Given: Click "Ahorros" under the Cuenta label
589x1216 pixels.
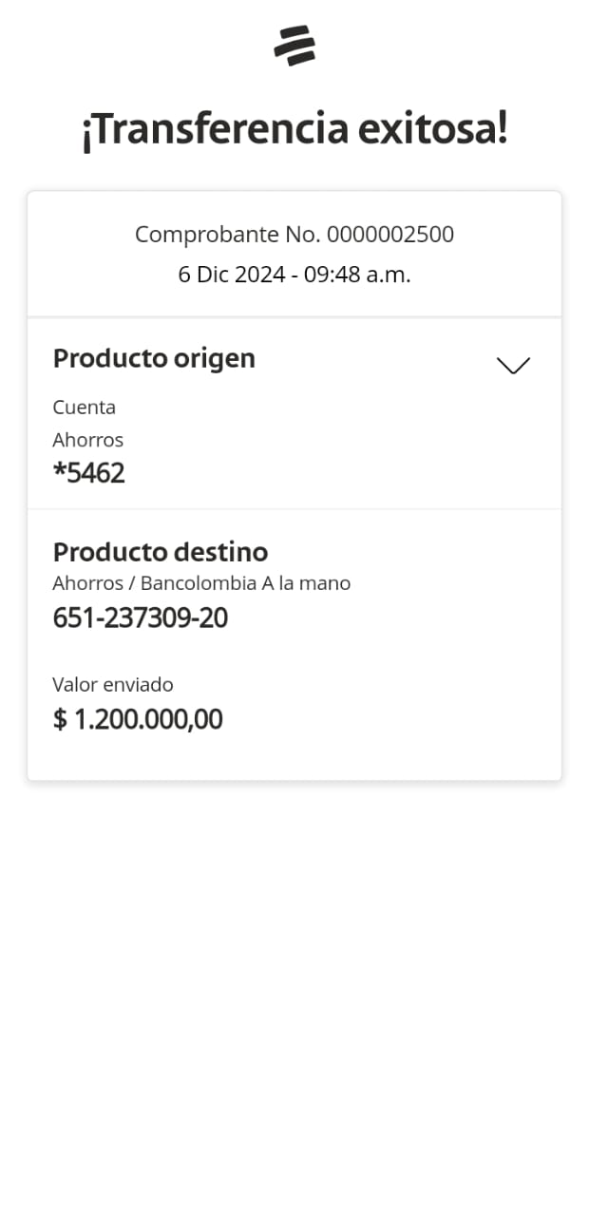Looking at the screenshot, I should tap(88, 440).
